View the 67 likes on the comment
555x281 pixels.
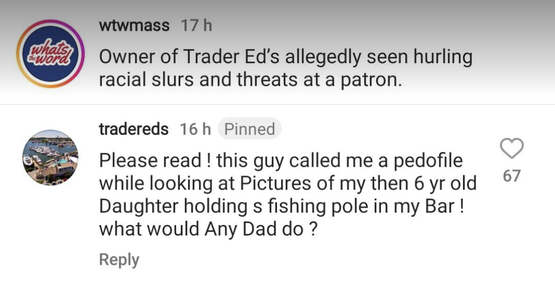click(512, 176)
